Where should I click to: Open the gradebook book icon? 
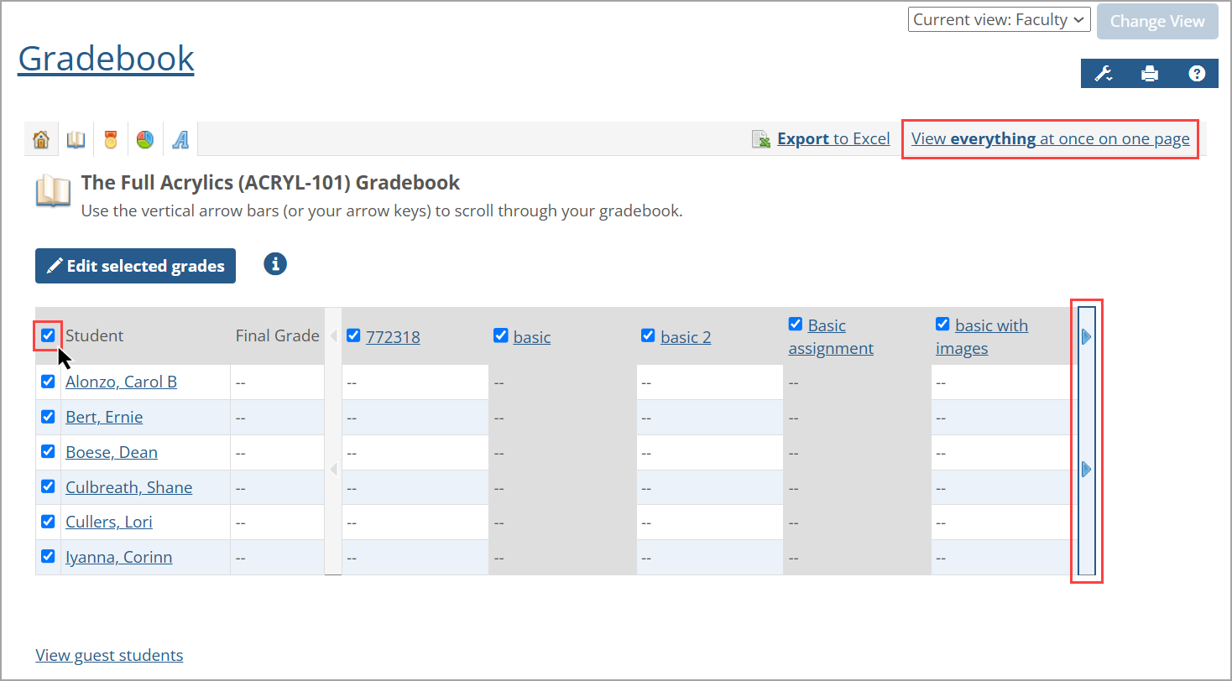click(x=76, y=138)
